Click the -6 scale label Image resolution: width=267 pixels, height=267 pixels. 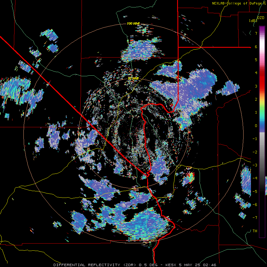pyautogui.click(x=255, y=204)
